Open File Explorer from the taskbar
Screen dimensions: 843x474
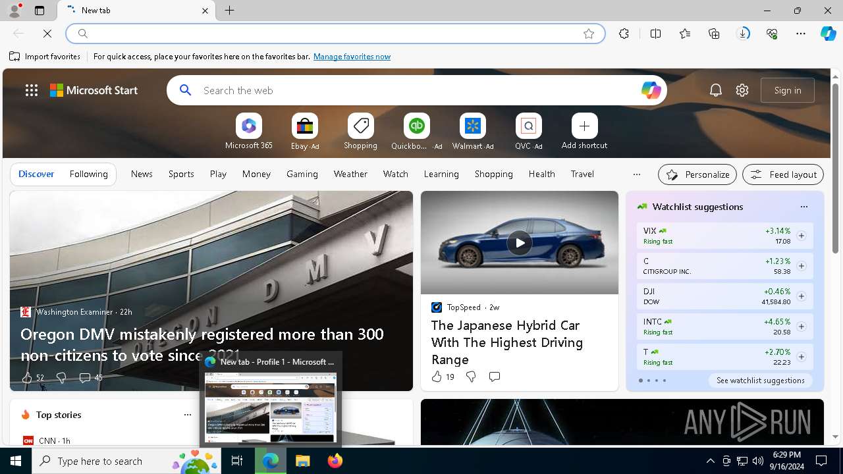(x=302, y=461)
